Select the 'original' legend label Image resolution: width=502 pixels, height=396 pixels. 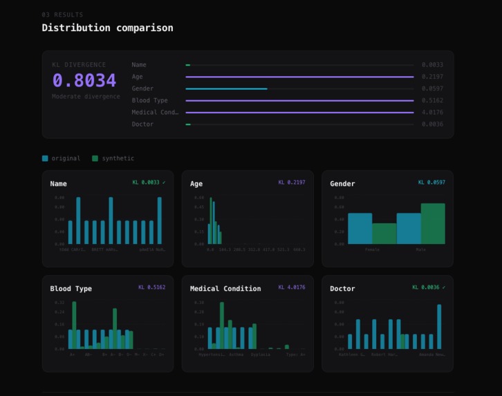(x=66, y=158)
